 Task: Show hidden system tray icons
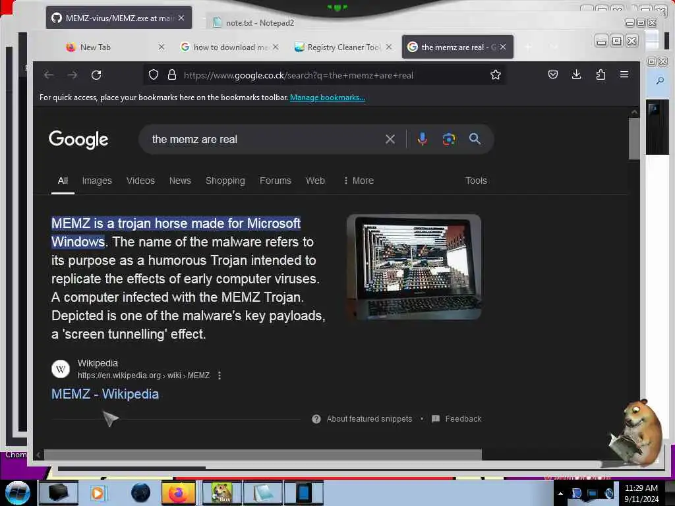pyautogui.click(x=560, y=493)
